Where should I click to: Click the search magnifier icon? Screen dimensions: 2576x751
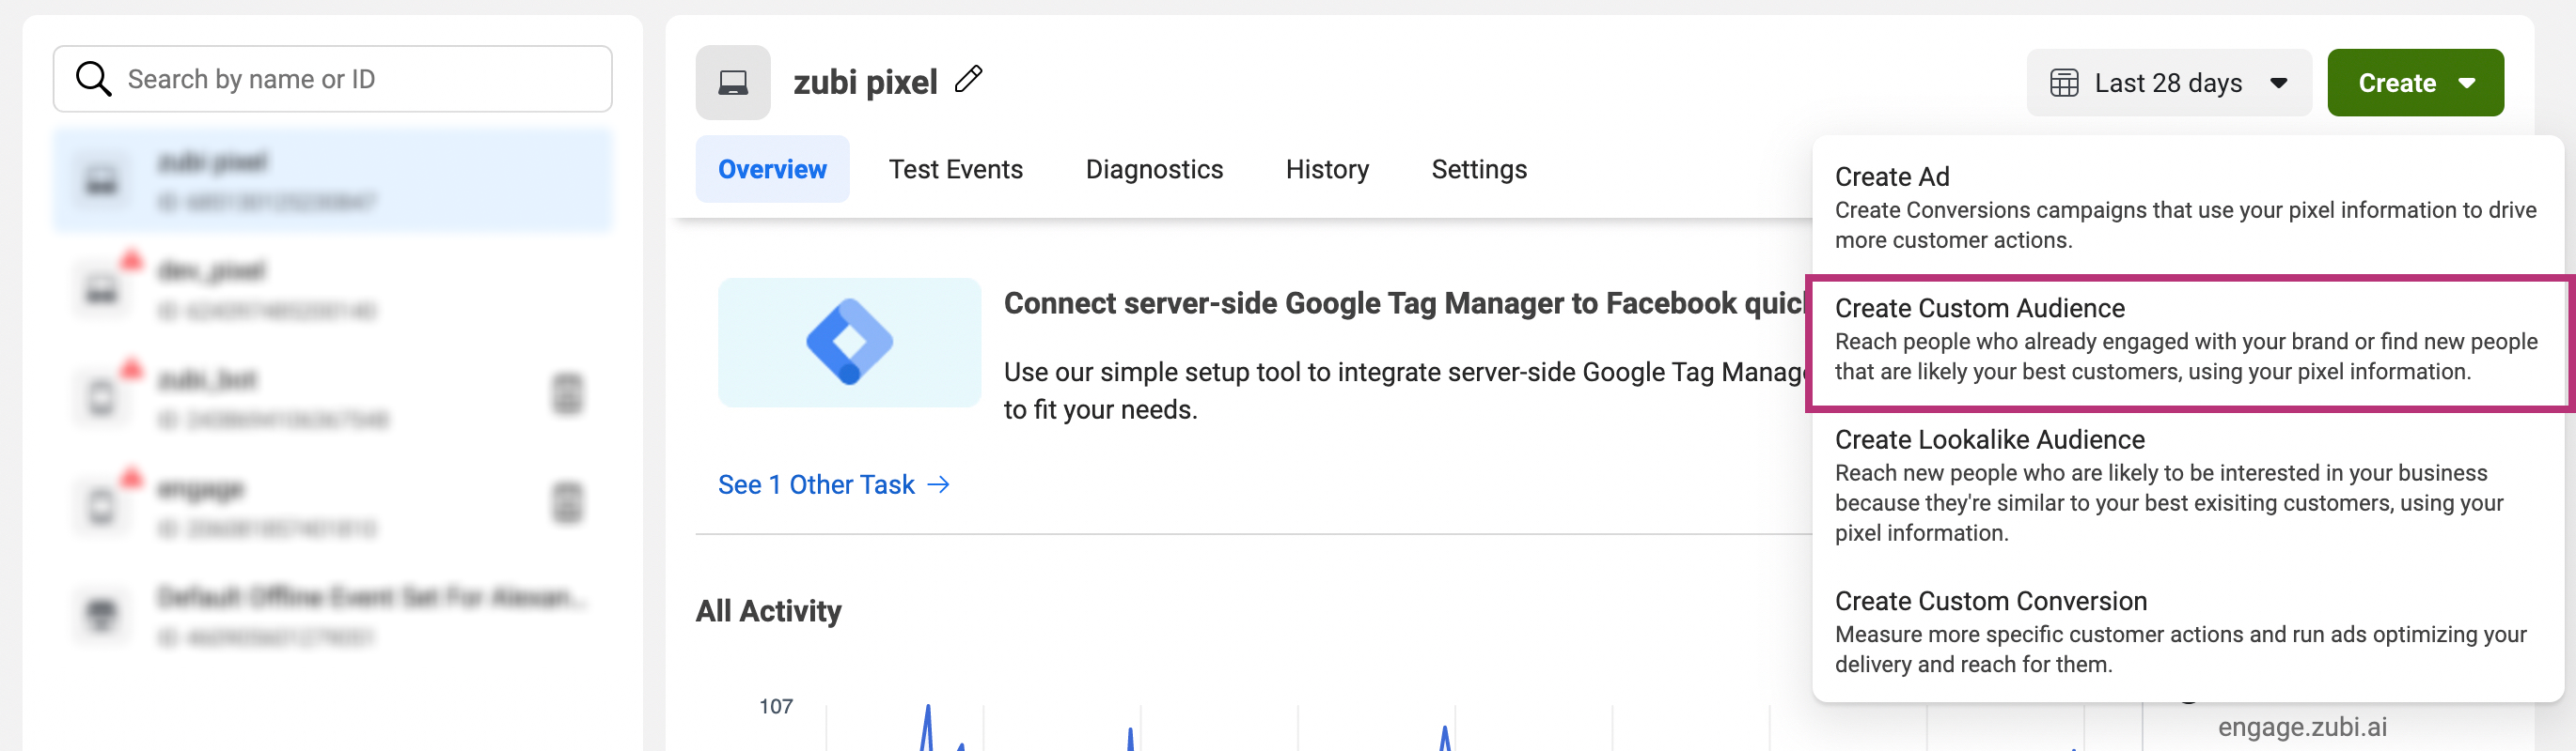click(x=93, y=79)
